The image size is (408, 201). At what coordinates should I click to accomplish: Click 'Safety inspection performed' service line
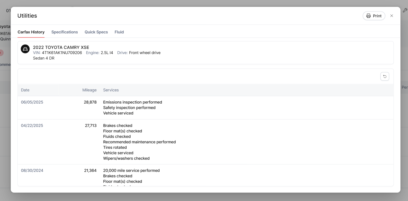click(x=129, y=108)
